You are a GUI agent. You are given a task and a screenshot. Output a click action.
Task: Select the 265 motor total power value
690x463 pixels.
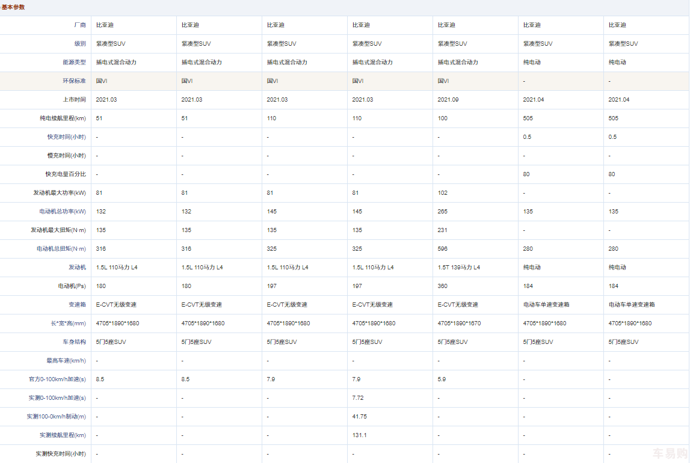(x=443, y=212)
